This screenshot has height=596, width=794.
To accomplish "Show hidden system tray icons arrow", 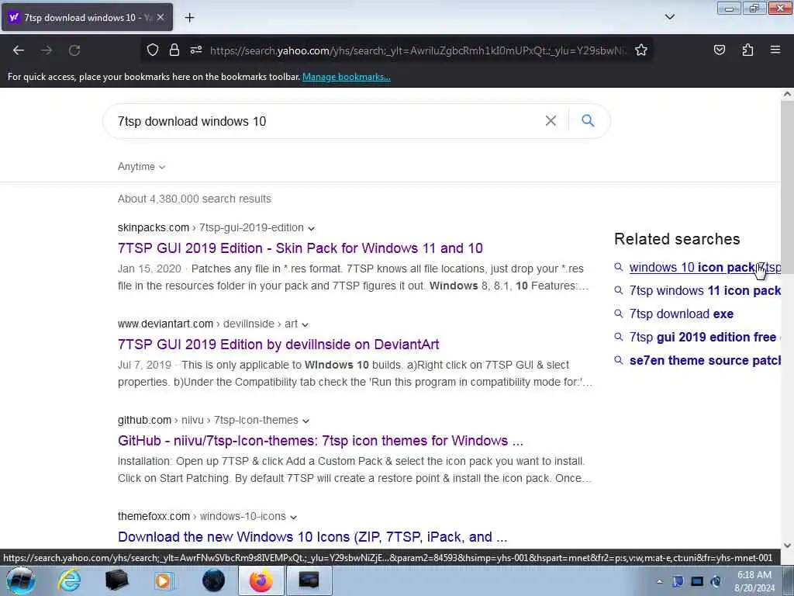I will coord(659,582).
